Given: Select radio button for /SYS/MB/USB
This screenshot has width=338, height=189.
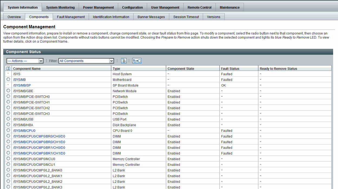Looking at the screenshot, I should (x=8, y=119).
